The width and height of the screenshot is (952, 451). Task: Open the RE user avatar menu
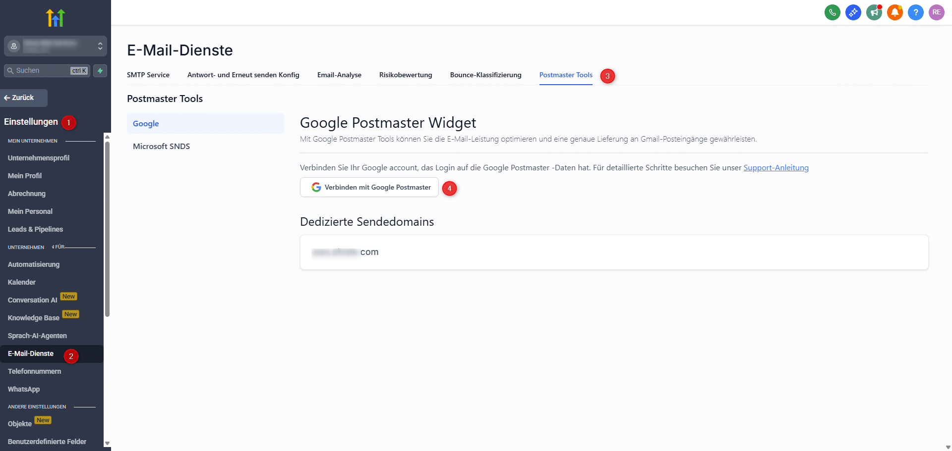pyautogui.click(x=936, y=12)
